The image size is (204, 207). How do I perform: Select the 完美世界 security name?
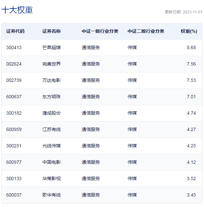51,64
